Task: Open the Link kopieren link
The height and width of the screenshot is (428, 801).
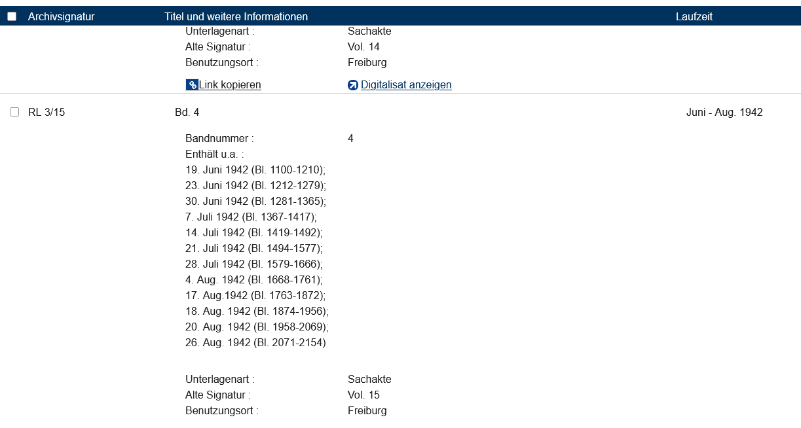Action: tap(230, 85)
